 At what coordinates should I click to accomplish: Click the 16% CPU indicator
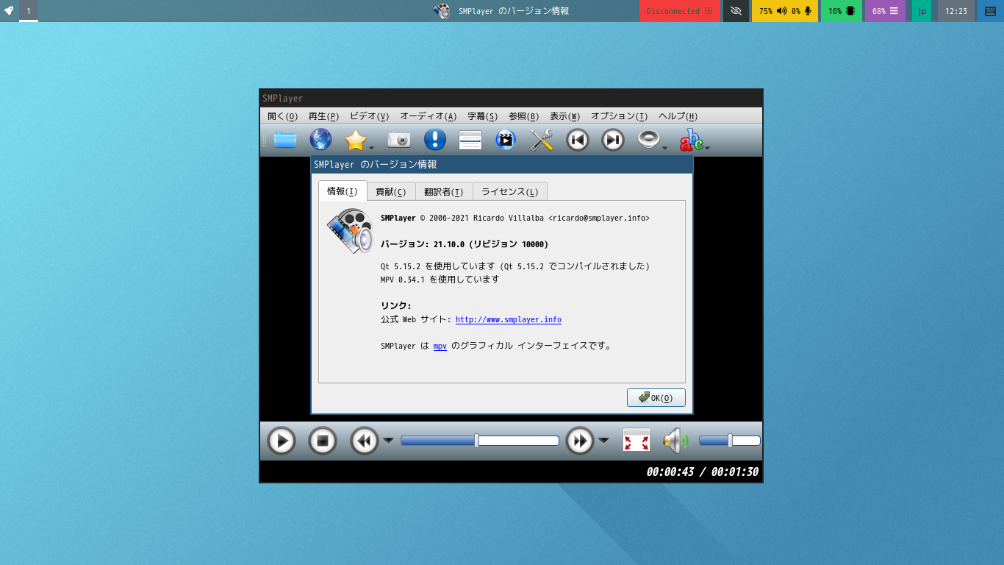(842, 11)
